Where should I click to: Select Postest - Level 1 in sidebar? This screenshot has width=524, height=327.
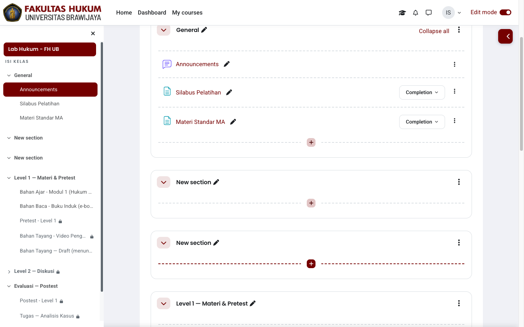click(x=39, y=300)
